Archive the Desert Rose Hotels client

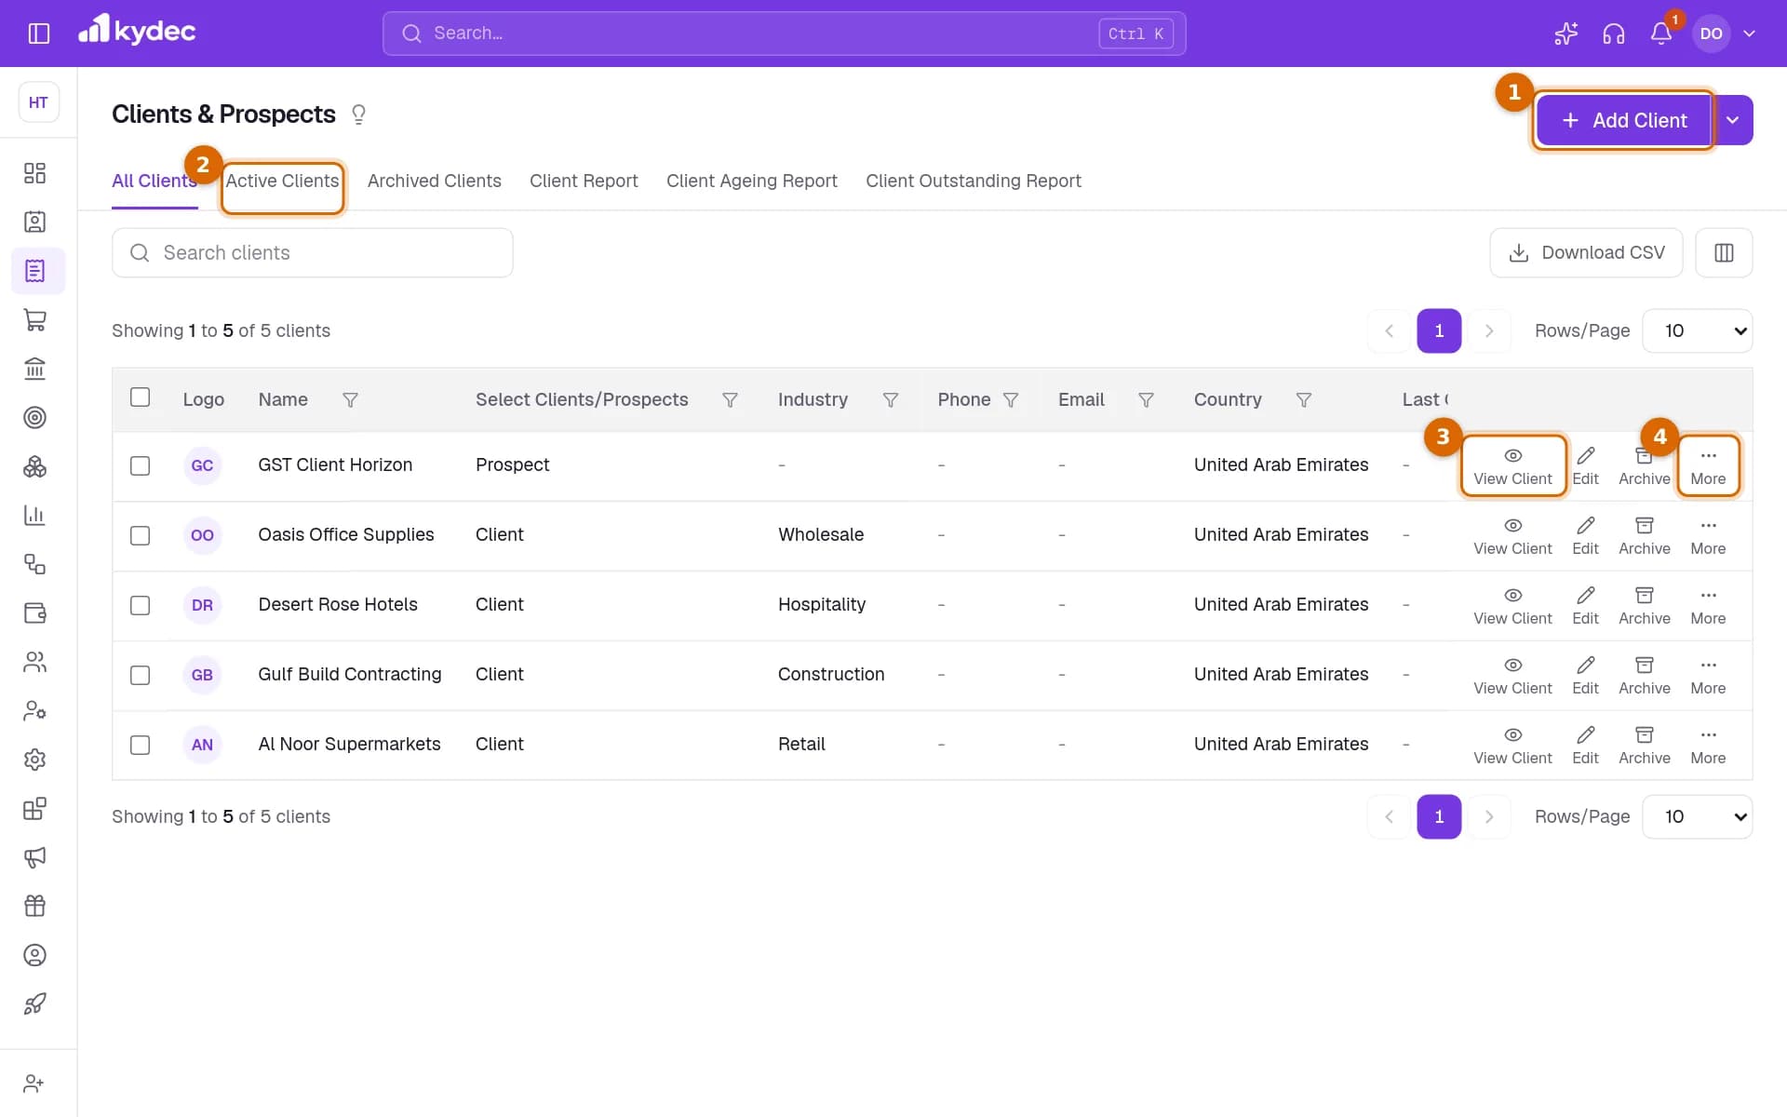coord(1644,605)
